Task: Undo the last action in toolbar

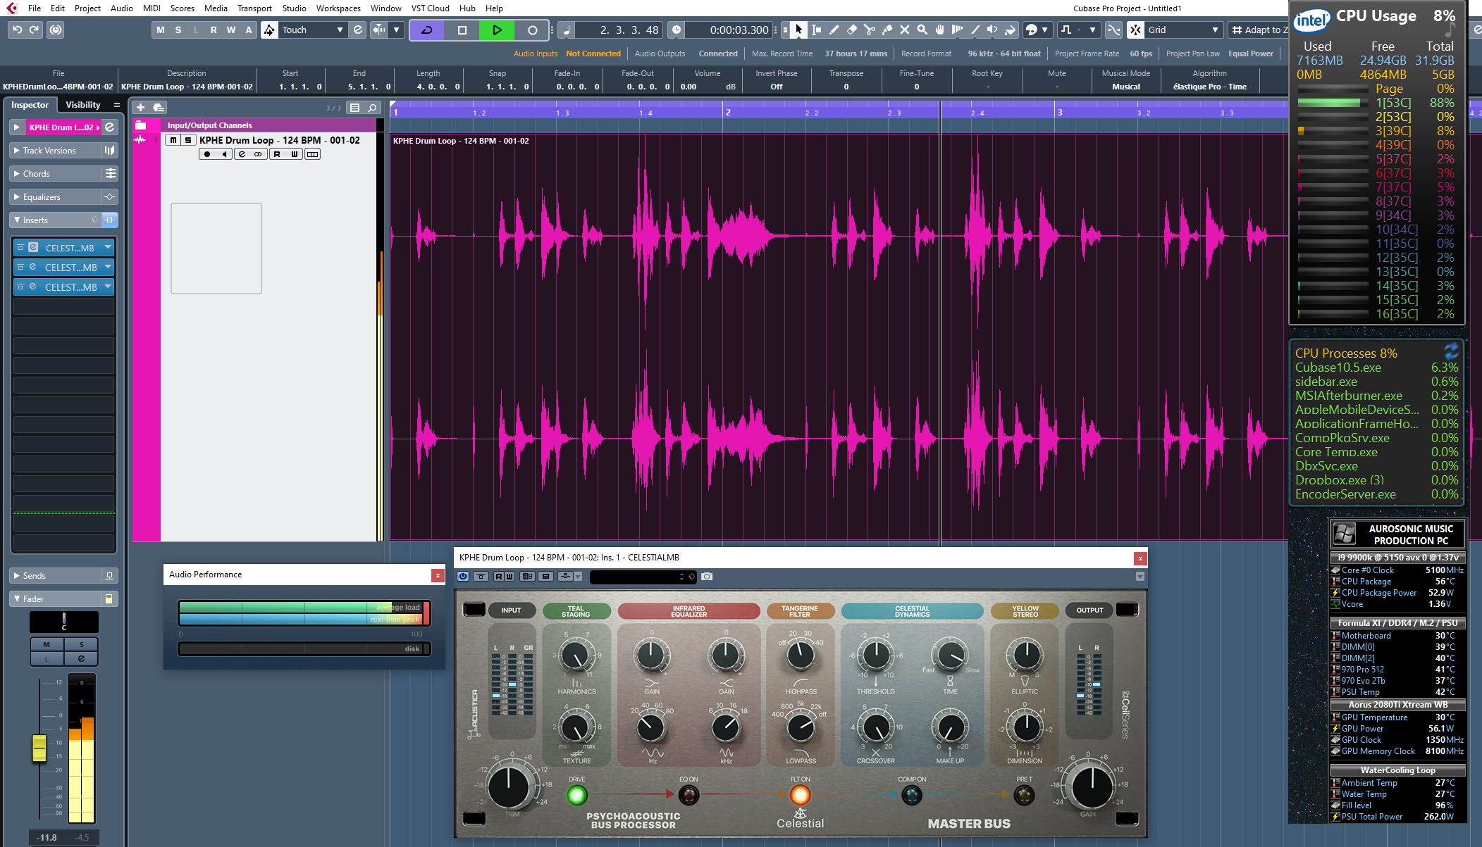Action: [17, 30]
